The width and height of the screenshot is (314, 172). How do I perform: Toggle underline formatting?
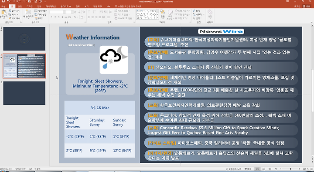point(59,17)
